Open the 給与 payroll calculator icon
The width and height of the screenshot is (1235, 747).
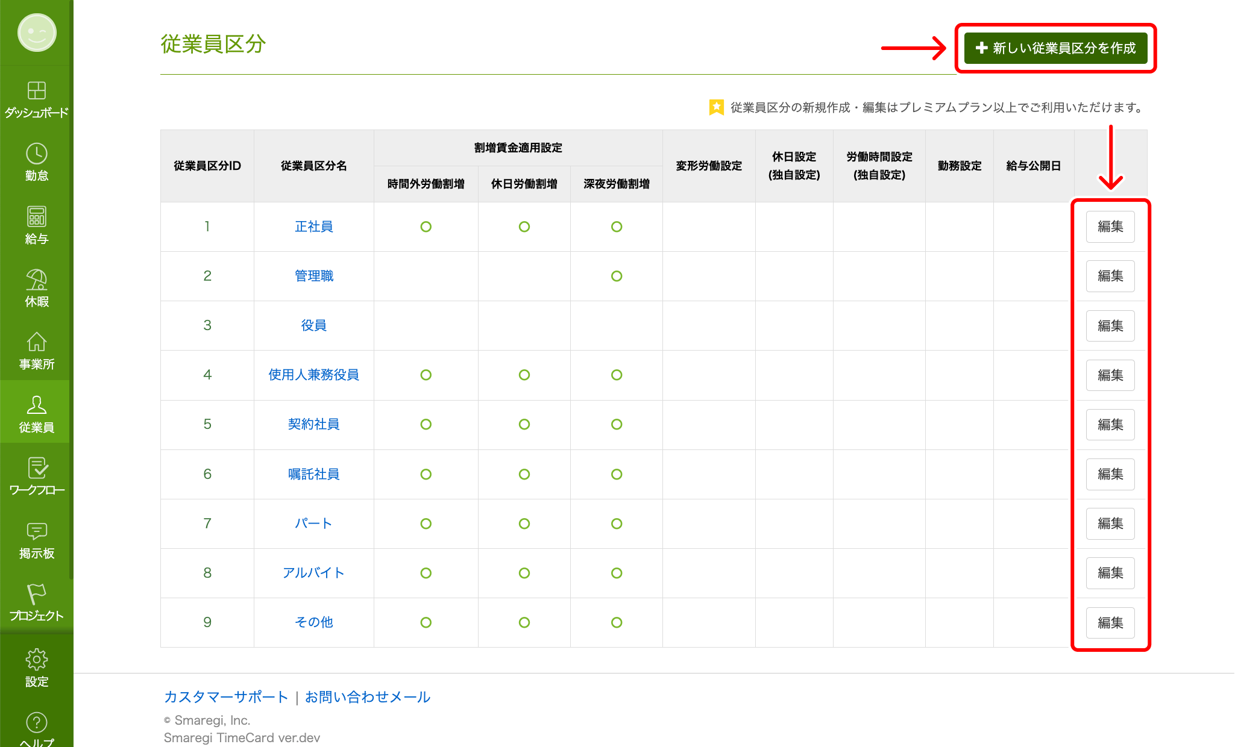(37, 216)
